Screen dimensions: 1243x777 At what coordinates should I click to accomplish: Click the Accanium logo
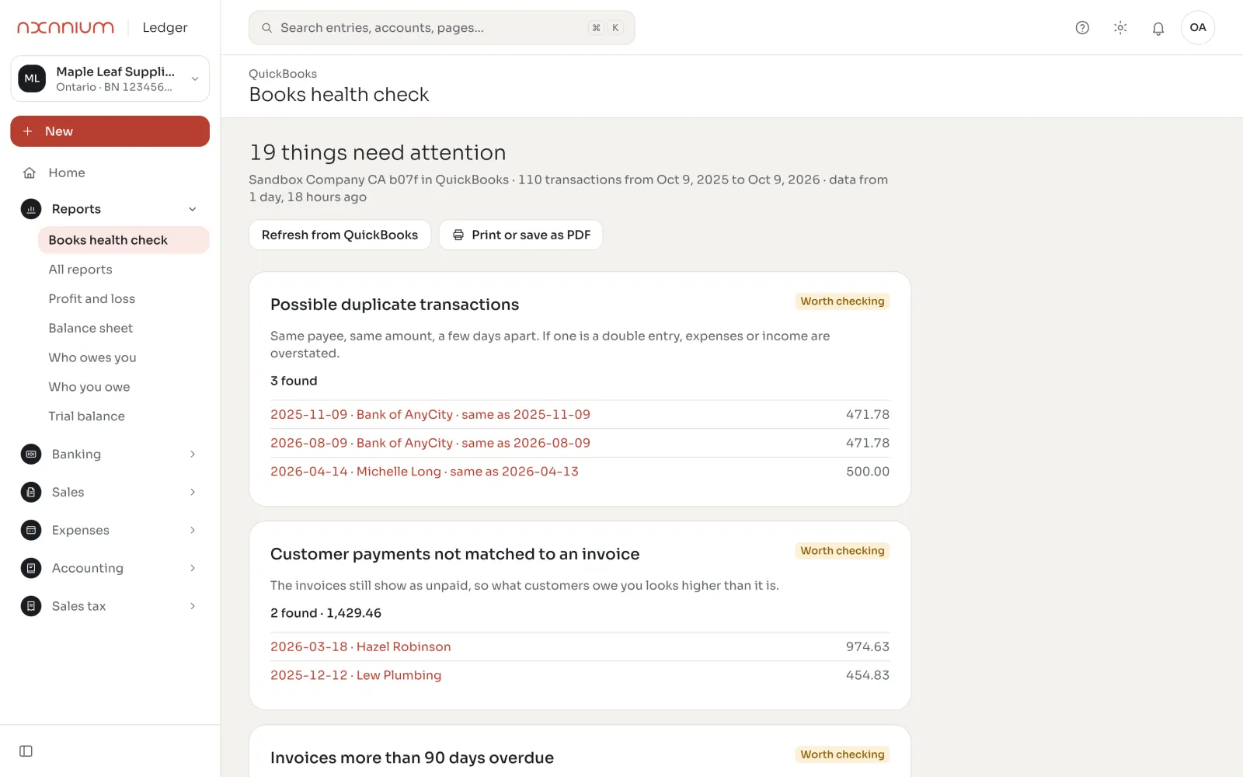point(66,28)
